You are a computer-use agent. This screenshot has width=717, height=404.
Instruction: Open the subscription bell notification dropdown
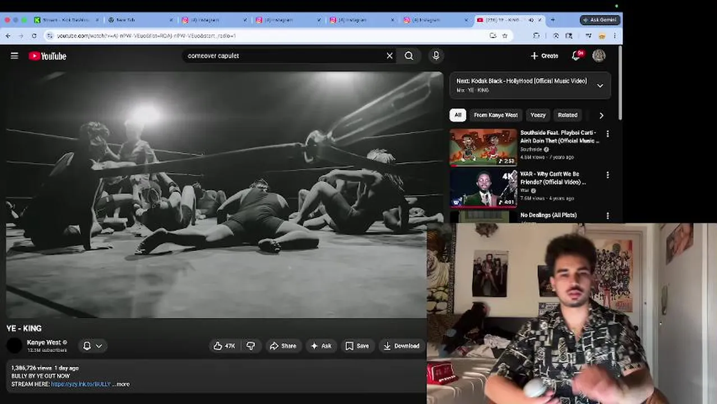(93, 346)
